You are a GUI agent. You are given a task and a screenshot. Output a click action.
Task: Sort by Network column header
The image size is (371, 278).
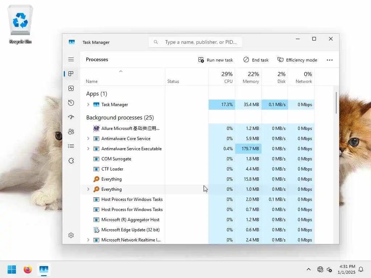pyautogui.click(x=301, y=77)
